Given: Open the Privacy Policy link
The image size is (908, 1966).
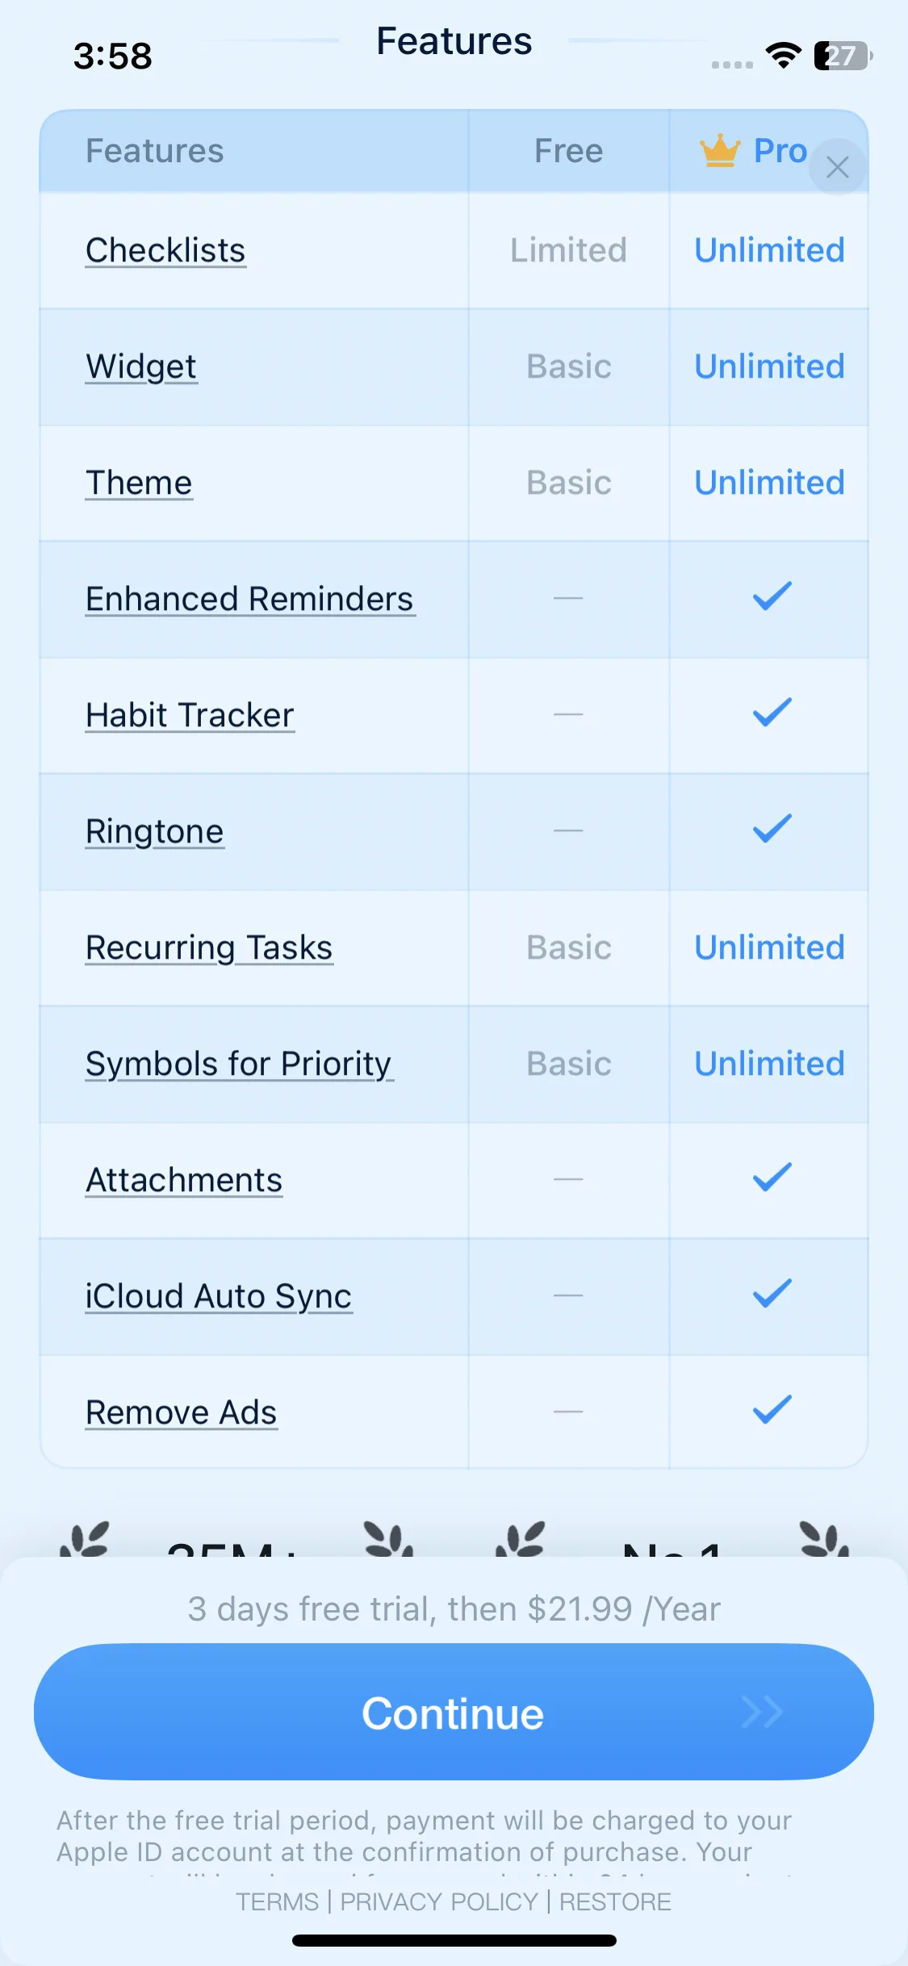Looking at the screenshot, I should 439,1902.
